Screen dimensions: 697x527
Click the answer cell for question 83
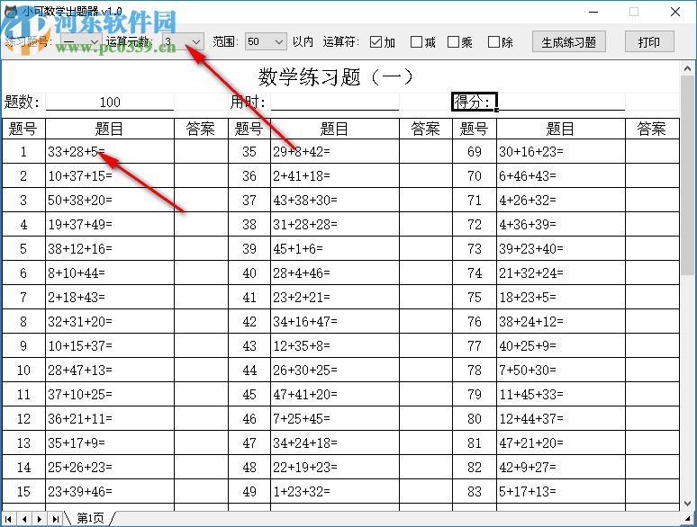coord(652,491)
